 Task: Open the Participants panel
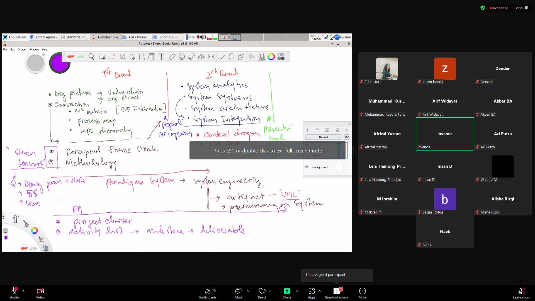(208, 293)
